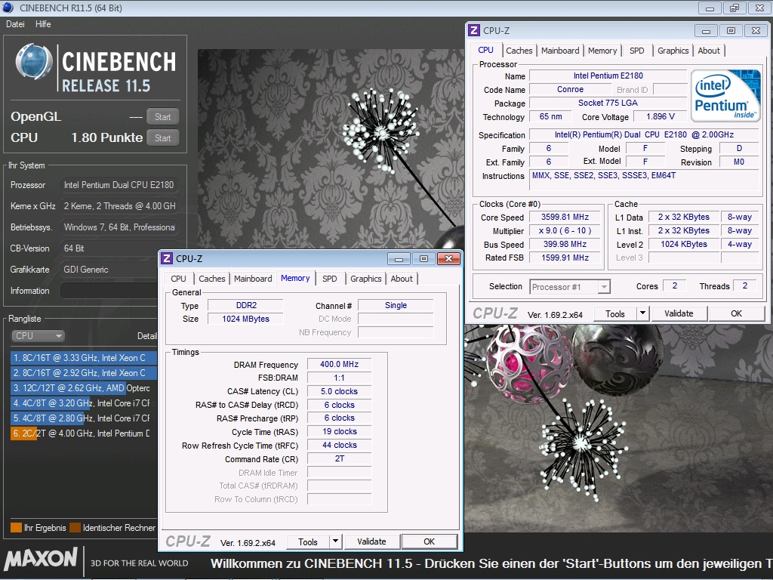
Task: Minimize the front CPU-Z Memory window
Action: [399, 258]
